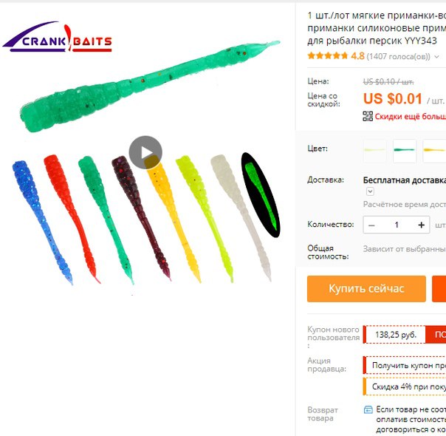Viewport: 446px width, 436px height.
Task: Open the Скидки ещё больше link
Action: tap(410, 117)
